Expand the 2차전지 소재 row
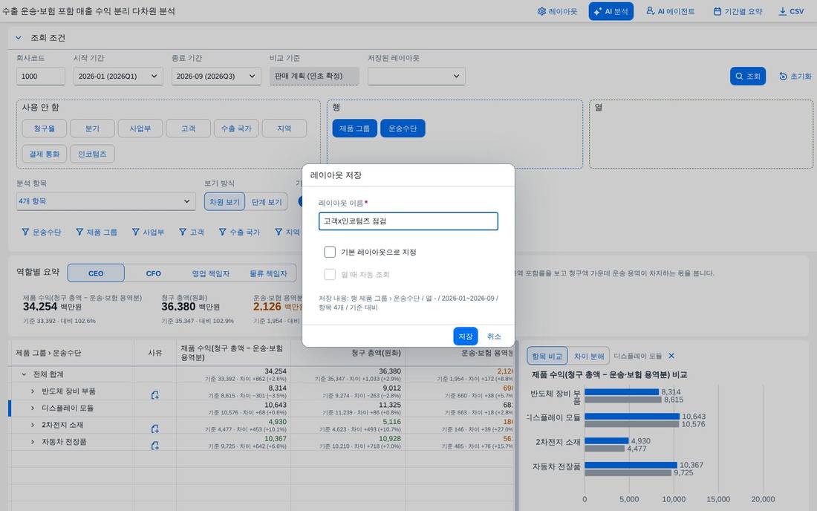The width and height of the screenshot is (817, 511). click(x=32, y=425)
